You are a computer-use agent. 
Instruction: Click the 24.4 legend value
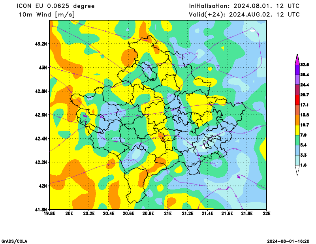click(305, 85)
